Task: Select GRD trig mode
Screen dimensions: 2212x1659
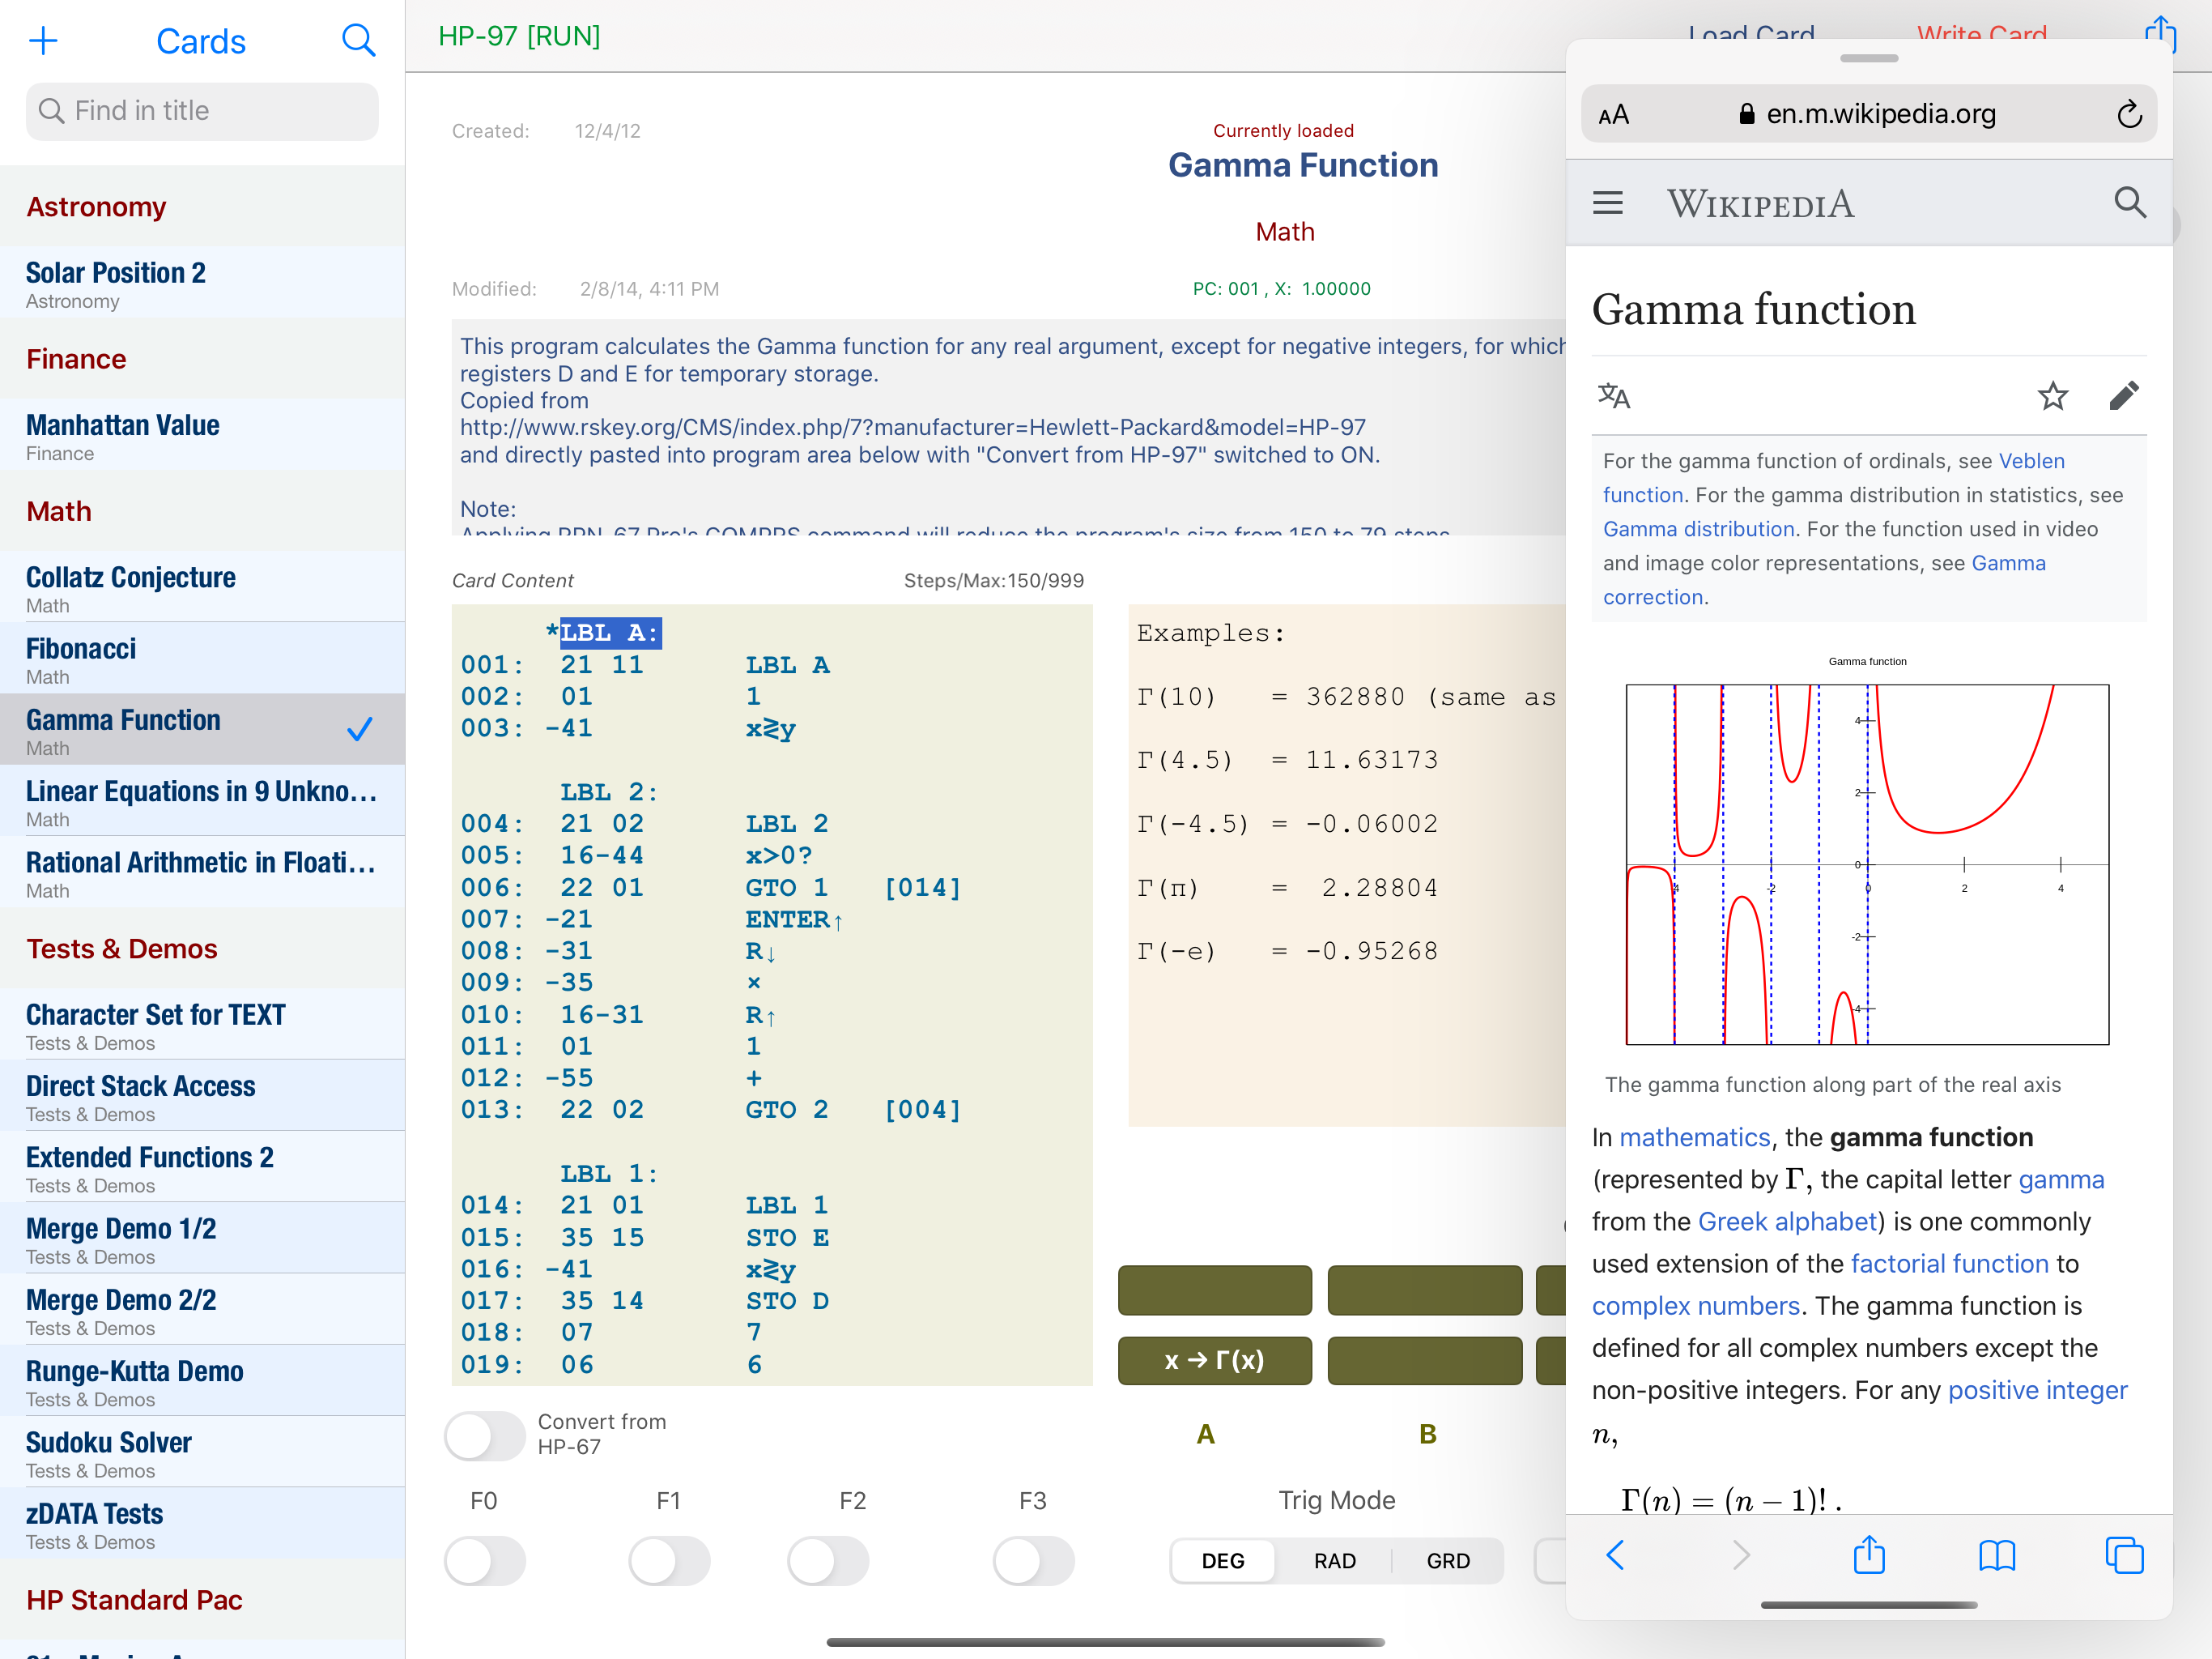Action: (1448, 1561)
